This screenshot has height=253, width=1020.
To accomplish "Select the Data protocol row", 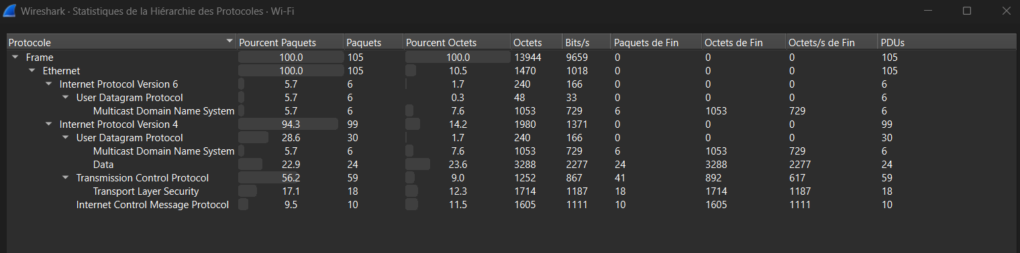I will coord(510,165).
